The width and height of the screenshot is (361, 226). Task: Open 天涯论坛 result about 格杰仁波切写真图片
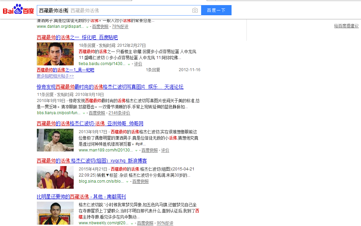coord(110,87)
